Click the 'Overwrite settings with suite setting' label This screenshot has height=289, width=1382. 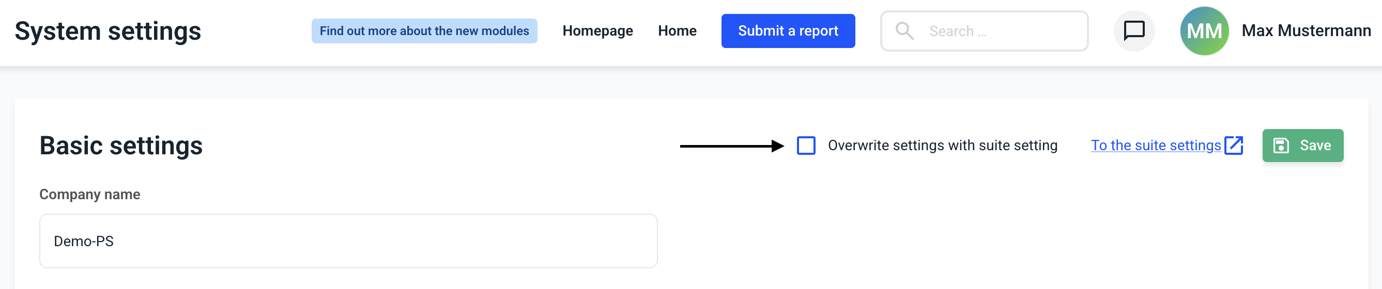click(x=942, y=146)
